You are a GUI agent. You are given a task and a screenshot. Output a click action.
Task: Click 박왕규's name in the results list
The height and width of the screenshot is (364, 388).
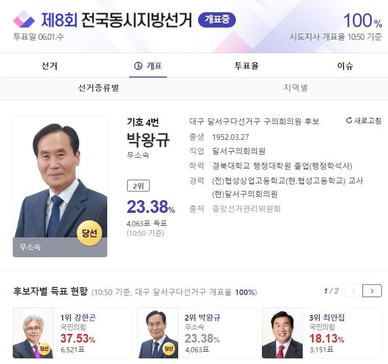208,318
